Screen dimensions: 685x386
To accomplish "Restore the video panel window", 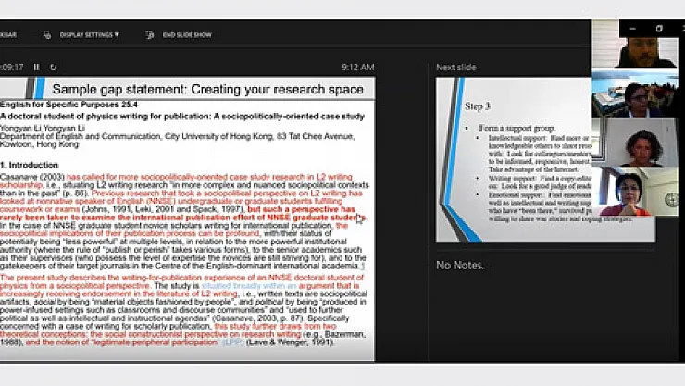I will [659, 29].
